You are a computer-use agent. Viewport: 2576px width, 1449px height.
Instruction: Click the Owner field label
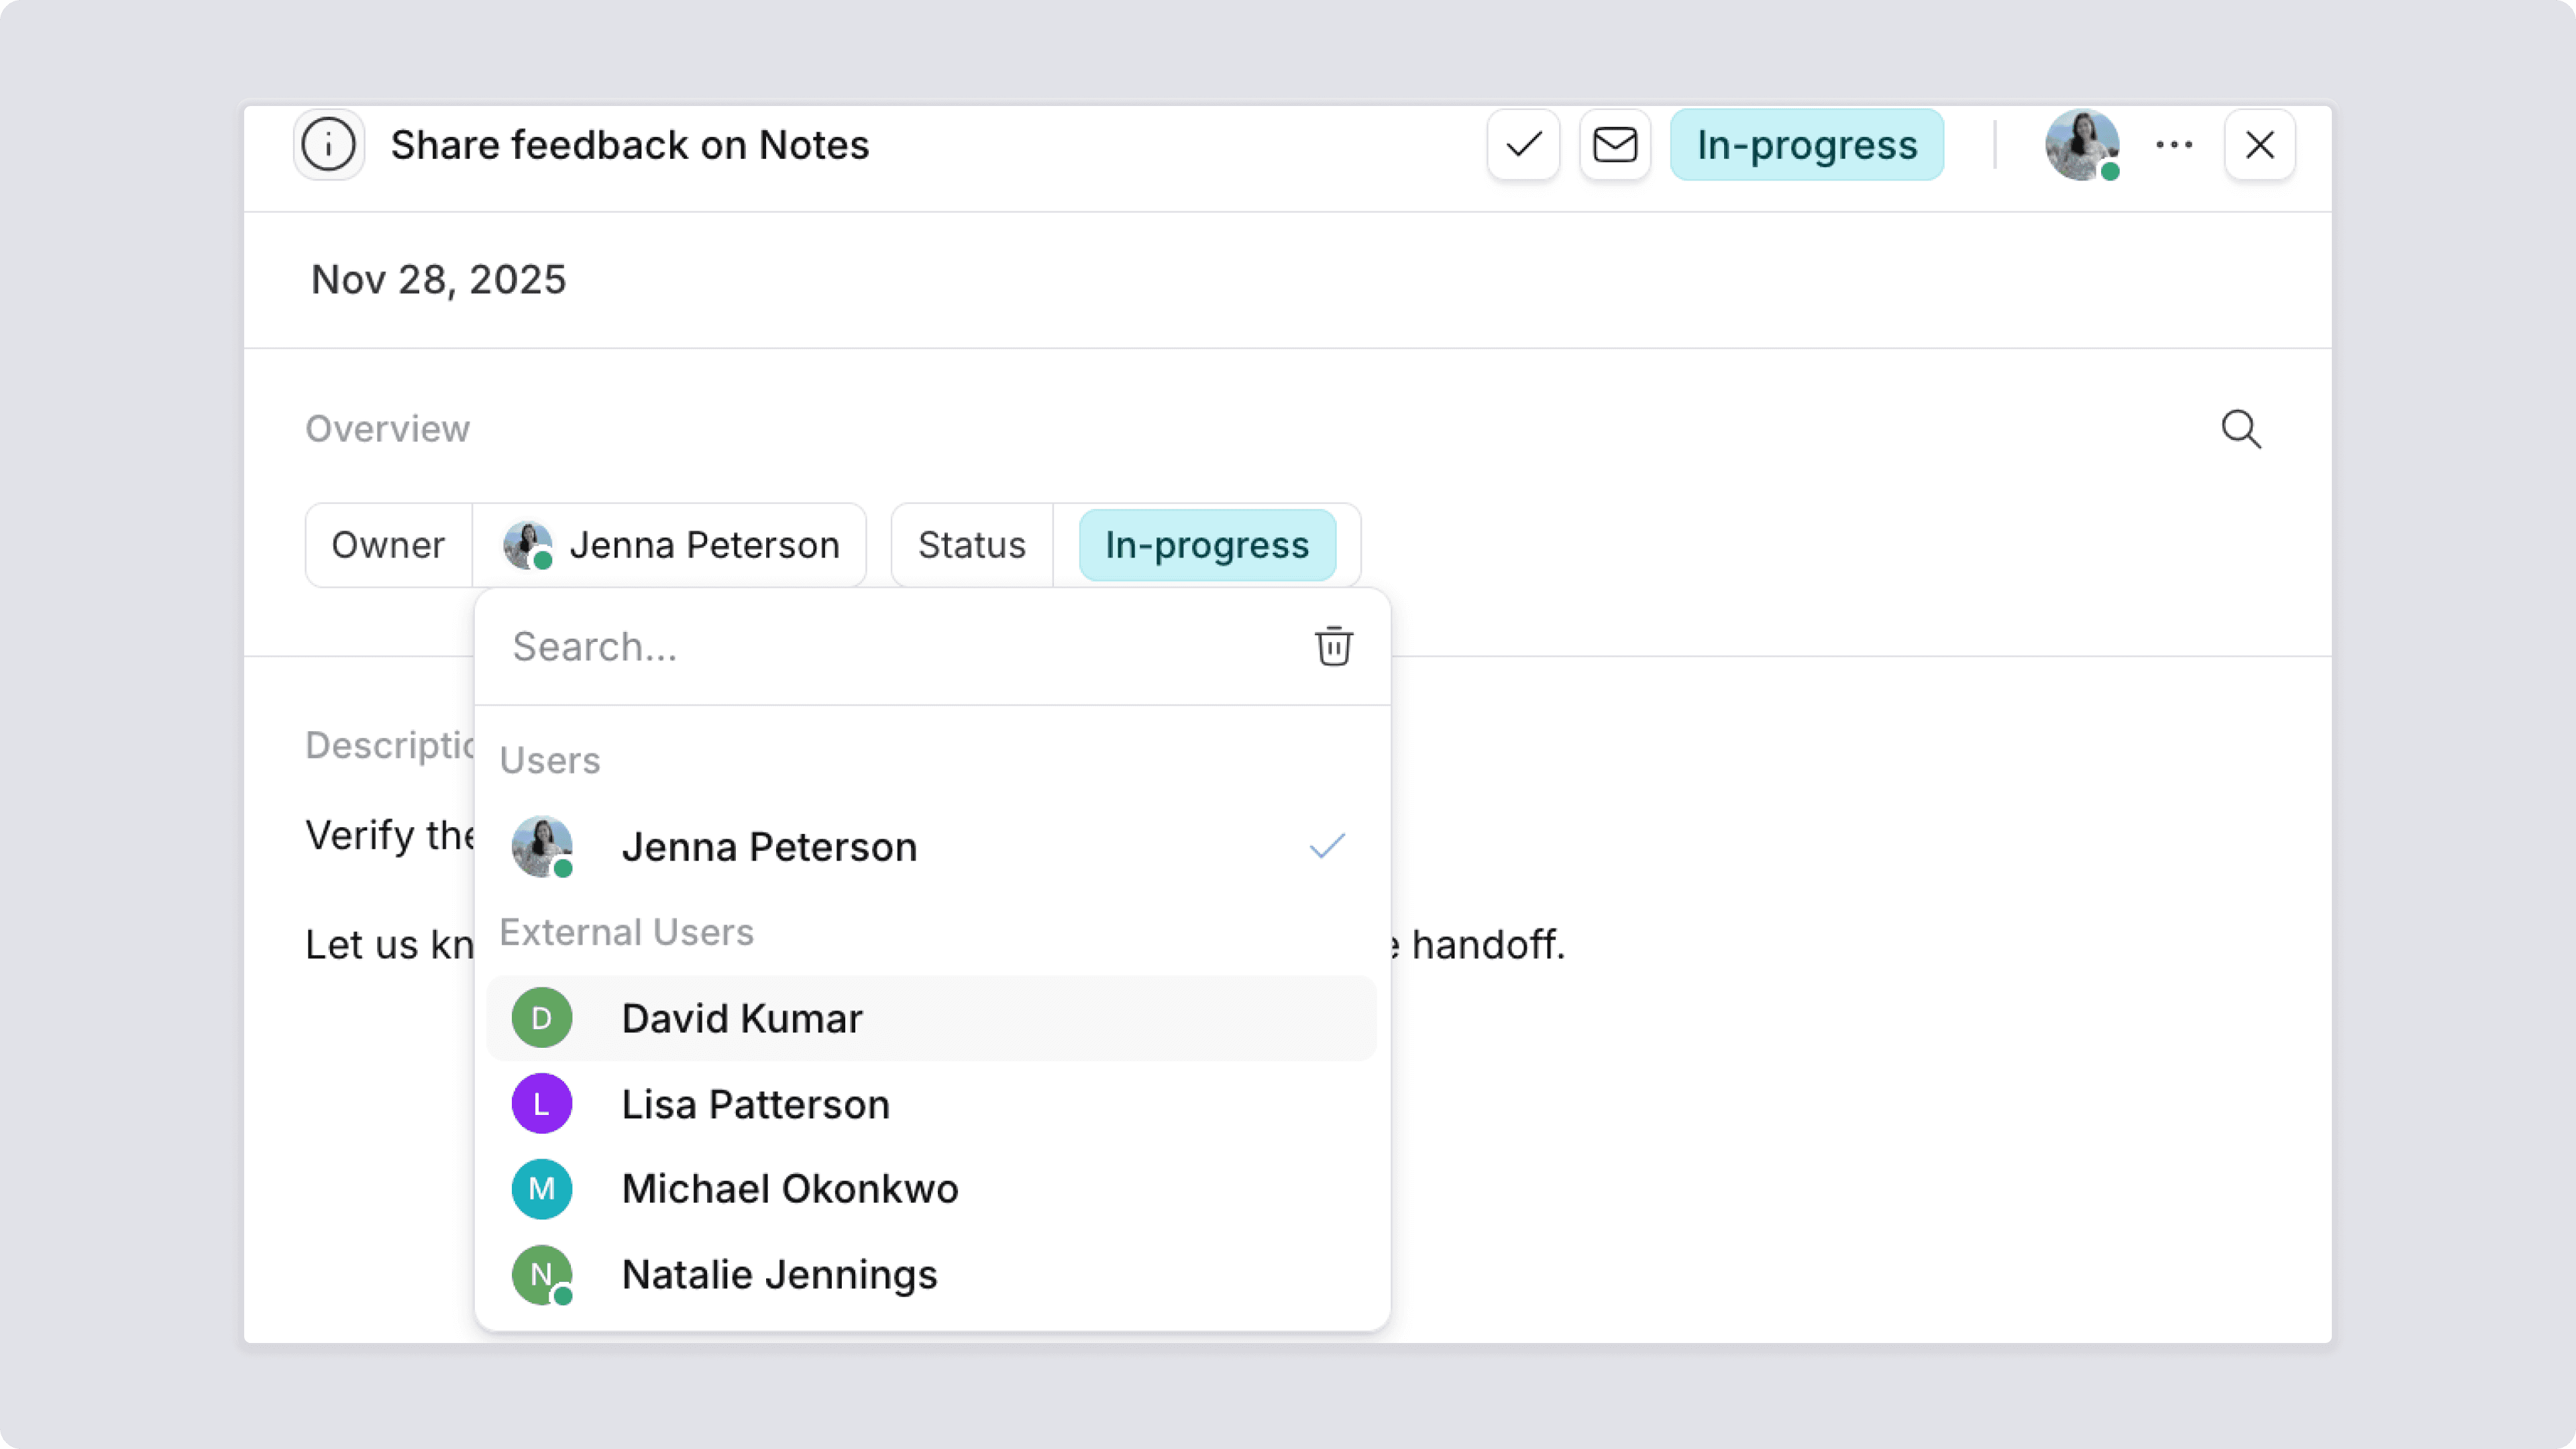pos(388,545)
